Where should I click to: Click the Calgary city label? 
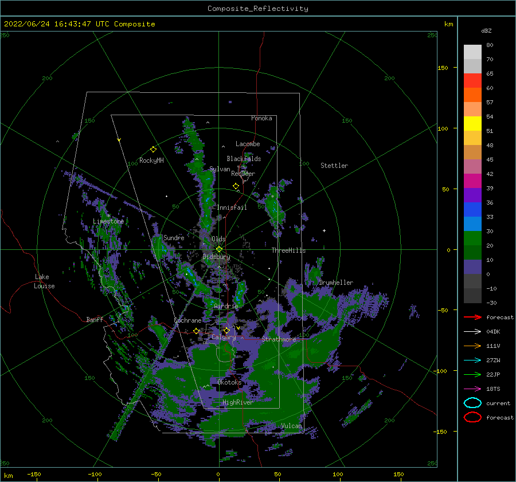pyautogui.click(x=224, y=337)
